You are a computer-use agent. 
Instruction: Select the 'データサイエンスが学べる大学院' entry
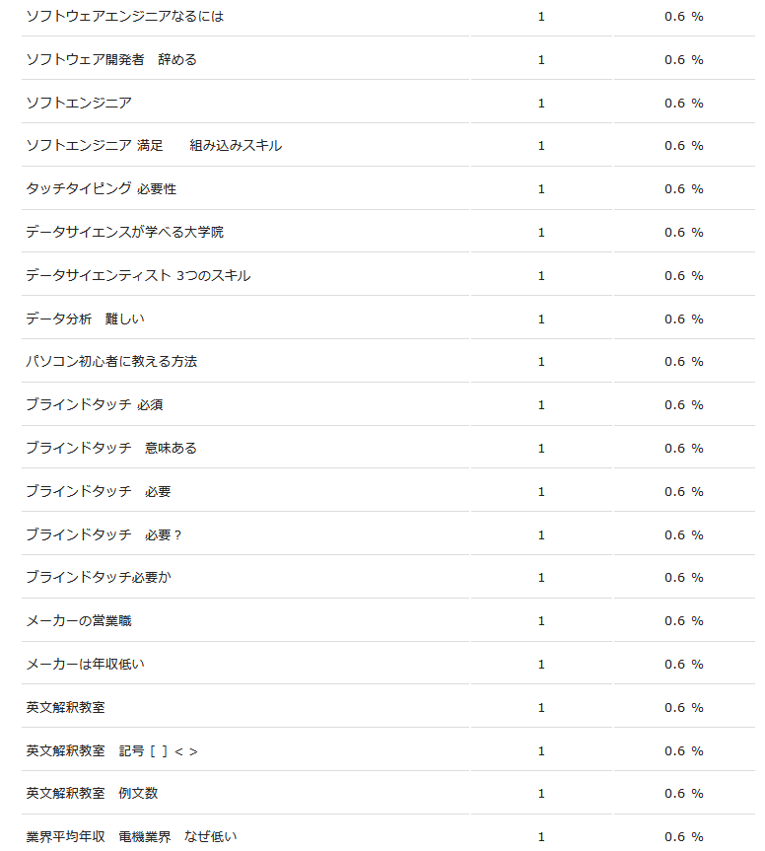coord(124,233)
